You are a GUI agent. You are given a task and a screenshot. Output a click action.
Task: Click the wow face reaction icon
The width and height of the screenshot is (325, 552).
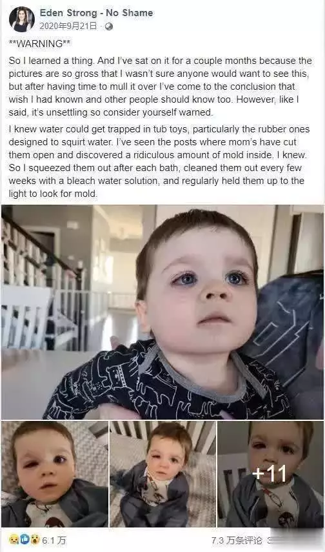[34, 540]
